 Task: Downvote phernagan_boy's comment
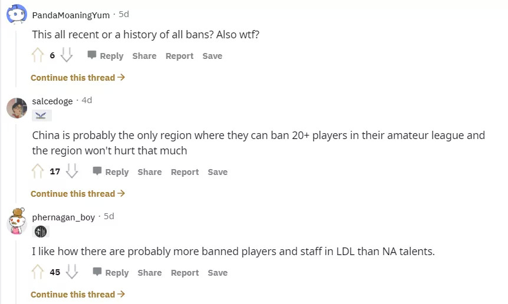click(72, 272)
